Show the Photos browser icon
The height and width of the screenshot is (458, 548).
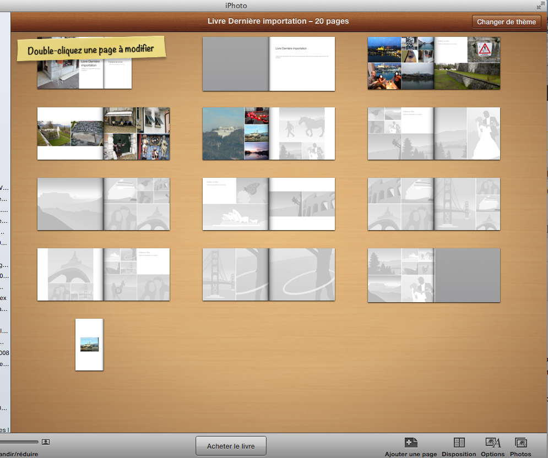pyautogui.click(x=520, y=443)
